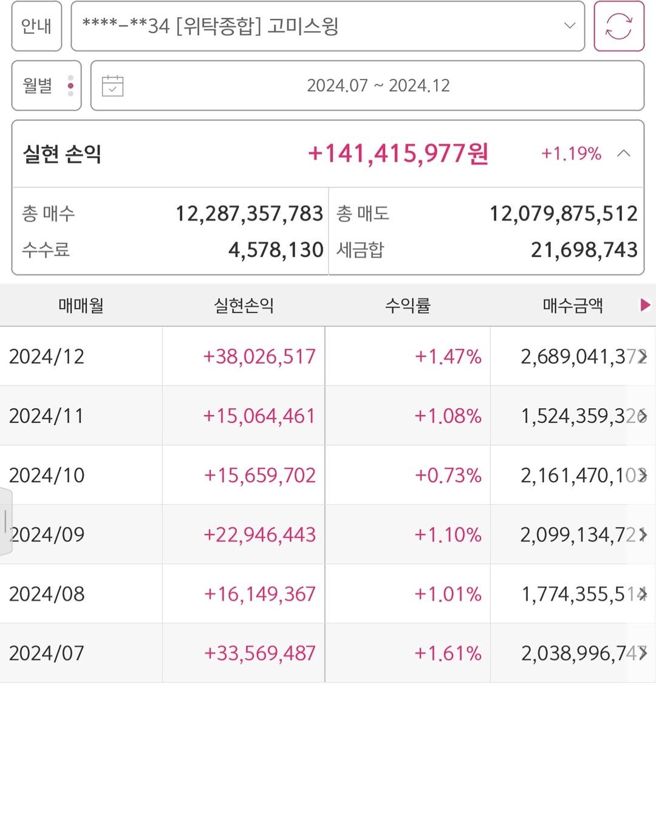Open 2024/12 row detail chevron
Viewport: 656px width, 820px height.
pos(643,357)
